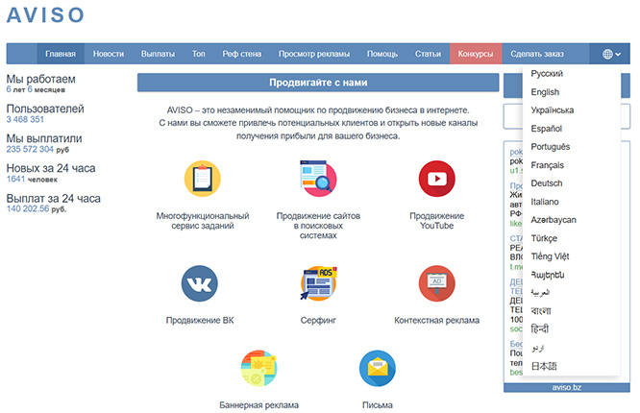This screenshot has width=640, height=413.
Task: Open the multifunctional task service clipboard icon
Action: [202, 180]
